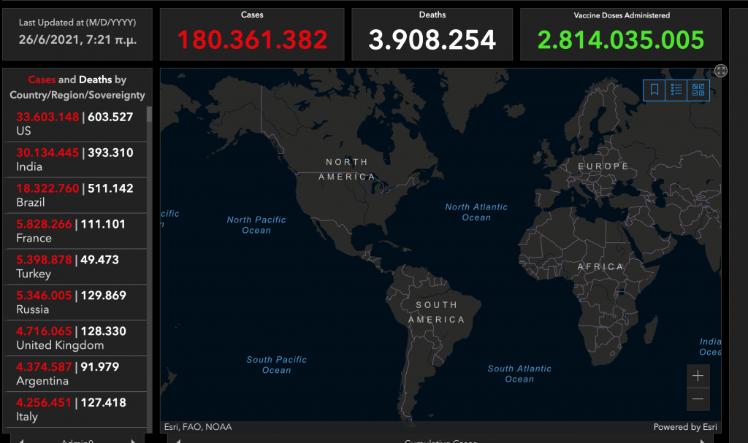This screenshot has width=748, height=443.
Task: Select Turkey entry in the list
Action: [75, 266]
